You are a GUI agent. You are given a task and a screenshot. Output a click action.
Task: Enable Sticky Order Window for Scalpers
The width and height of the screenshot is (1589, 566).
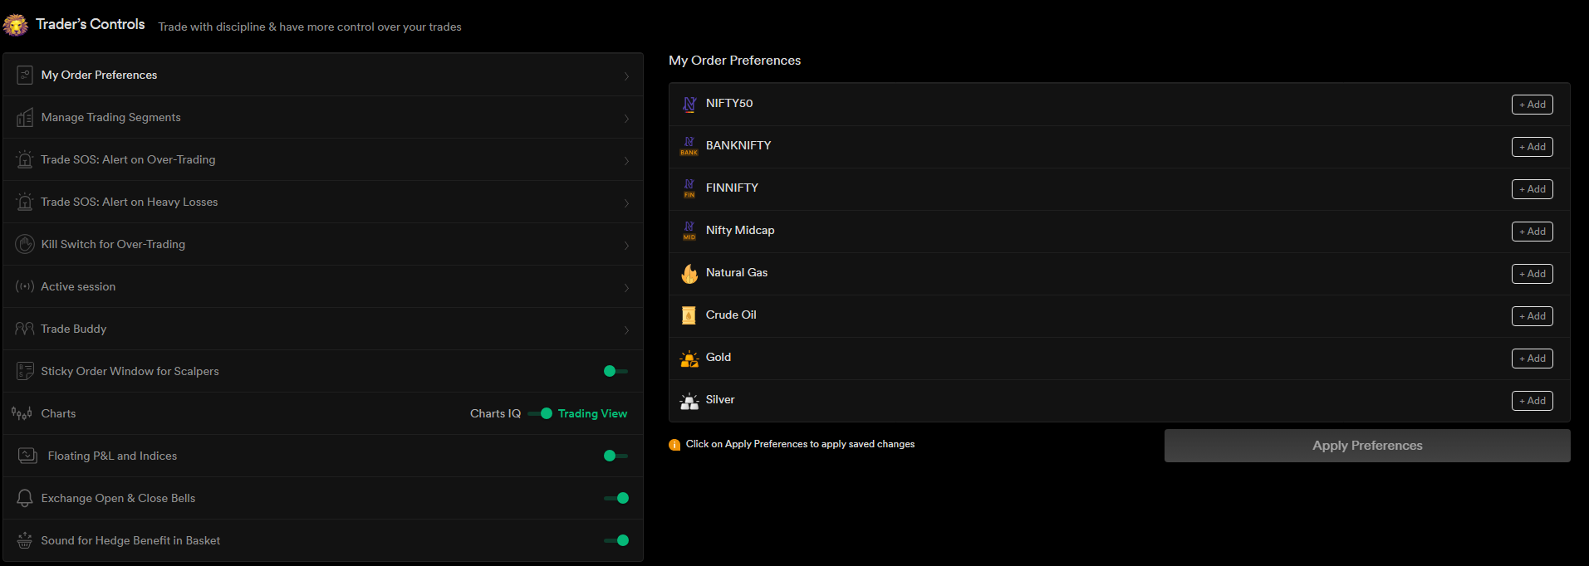tap(615, 371)
